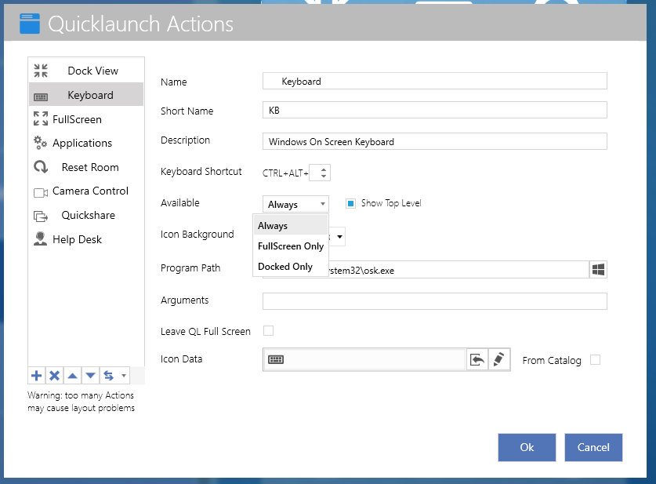Image resolution: width=656 pixels, height=484 pixels.
Task: Move the selected action up
Action: pyautogui.click(x=72, y=376)
